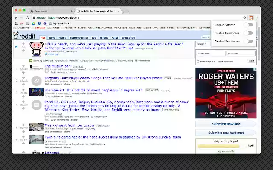The height and width of the screenshot is (170, 273).
Task: Upvote the Jon Stewart post
Action: [23, 90]
